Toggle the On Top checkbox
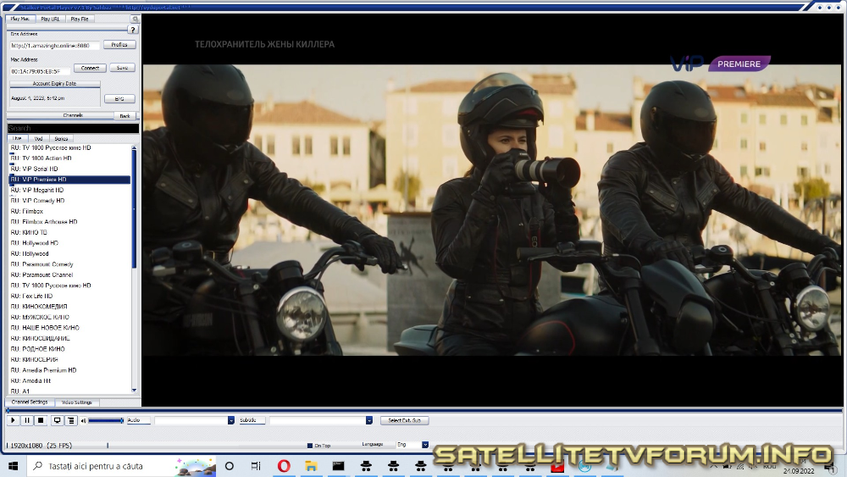The image size is (847, 477). pyautogui.click(x=309, y=446)
